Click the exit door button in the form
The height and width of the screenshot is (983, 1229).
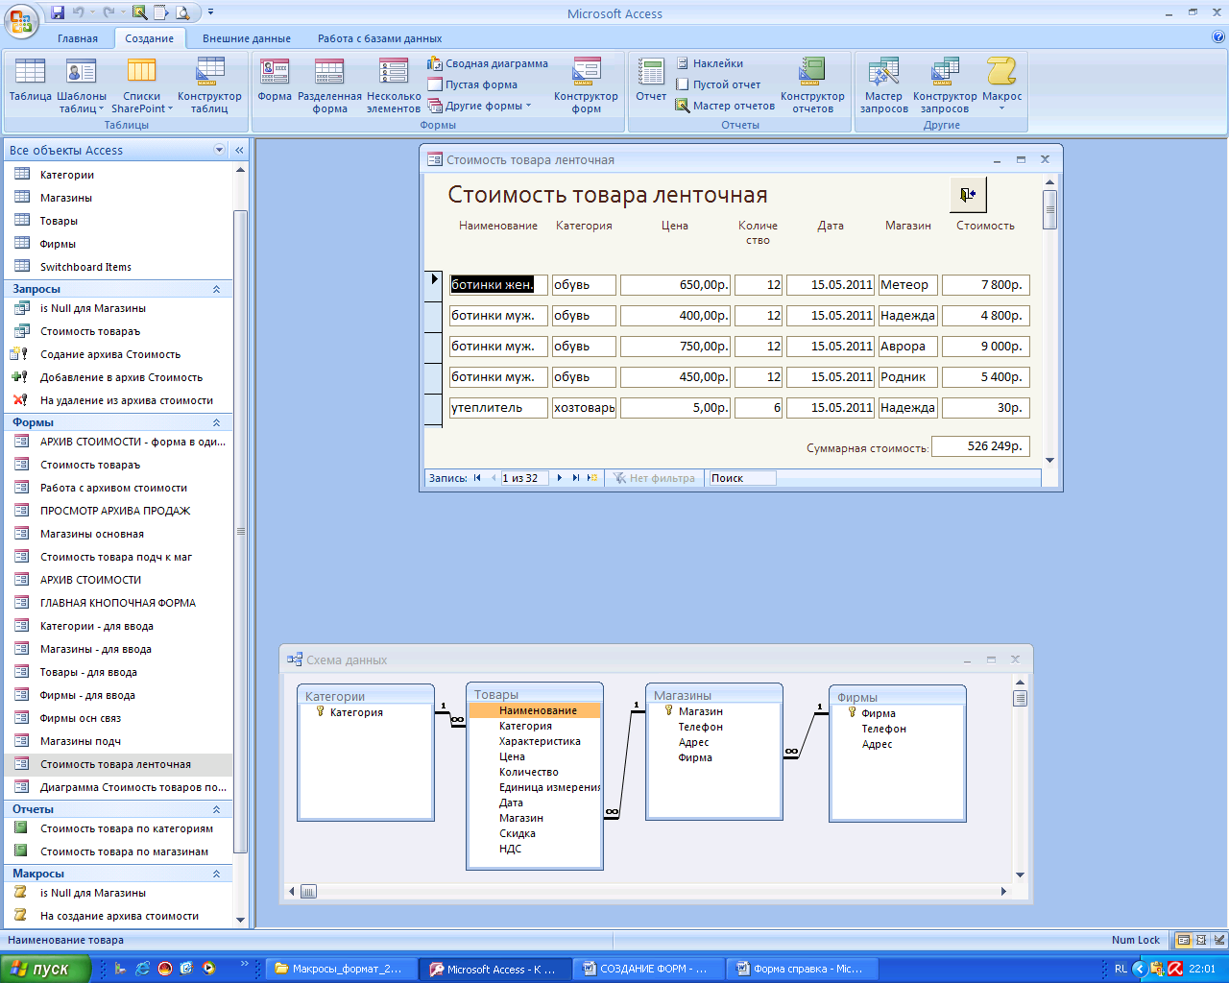click(x=968, y=194)
